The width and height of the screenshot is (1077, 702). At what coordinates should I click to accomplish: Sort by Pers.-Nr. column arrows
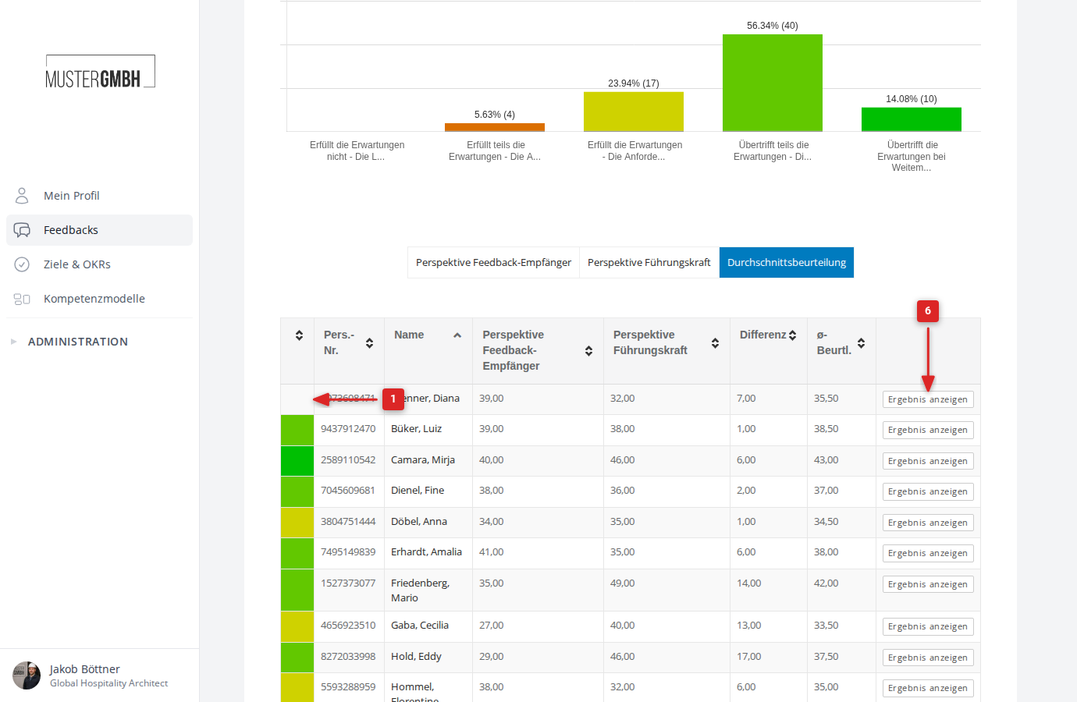[x=369, y=343]
